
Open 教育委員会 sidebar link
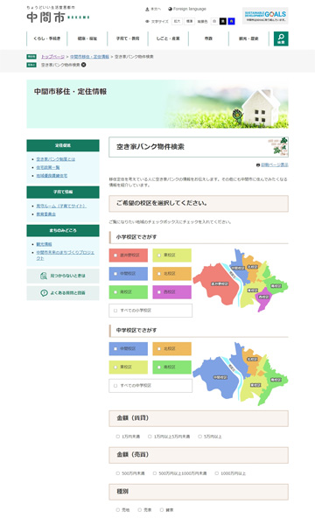point(45,214)
